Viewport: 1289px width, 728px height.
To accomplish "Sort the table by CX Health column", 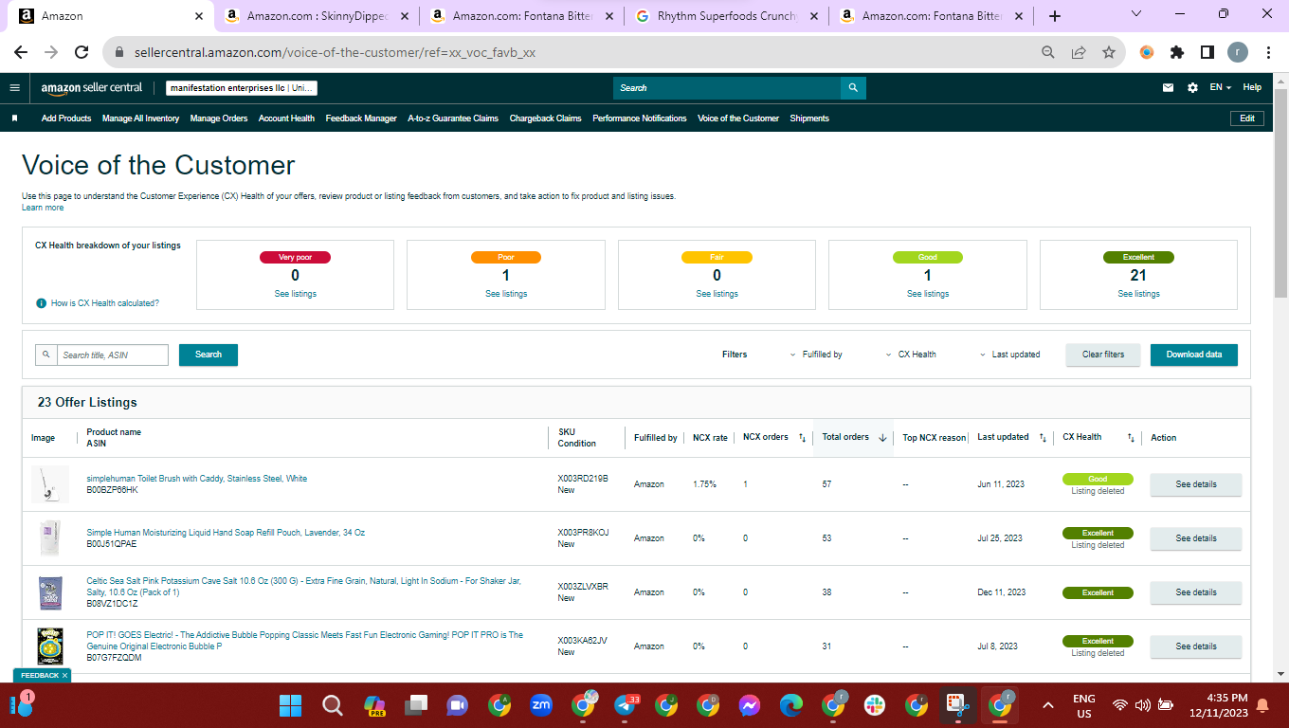I will click(1131, 438).
